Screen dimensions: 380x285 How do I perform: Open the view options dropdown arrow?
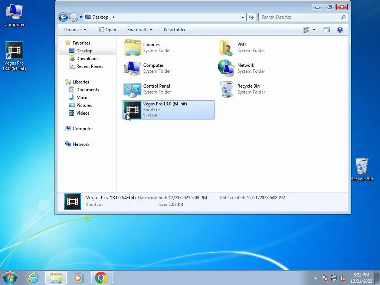(x=314, y=30)
